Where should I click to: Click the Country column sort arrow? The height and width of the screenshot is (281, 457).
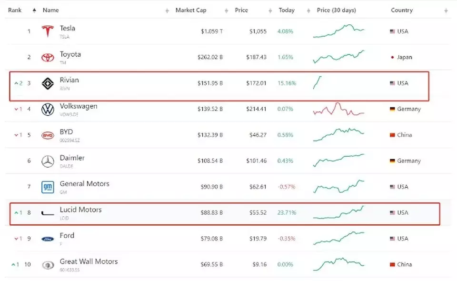[x=446, y=11]
